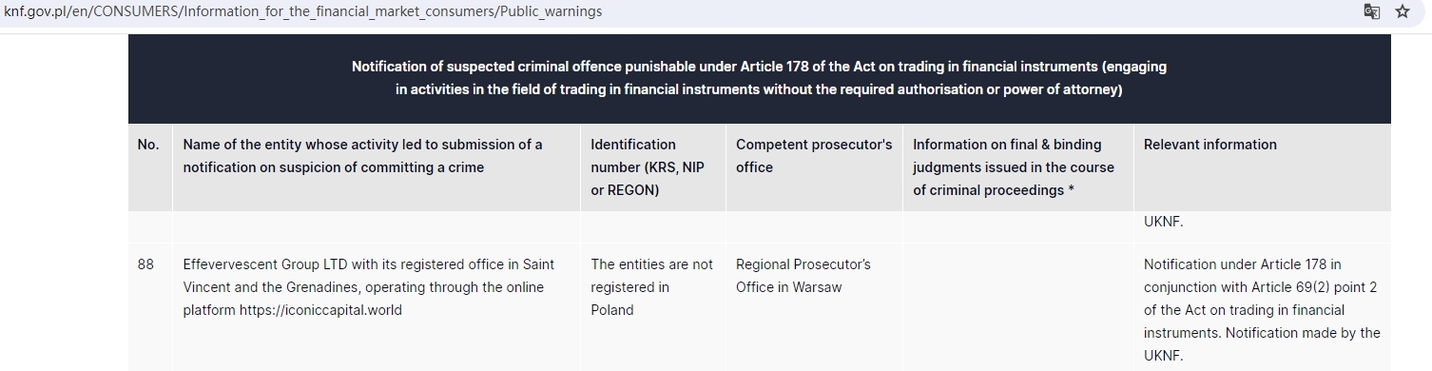Screen dimensions: 1432x371
Task: Click the https://iconiccapital.world platform address
Action: 320,310
